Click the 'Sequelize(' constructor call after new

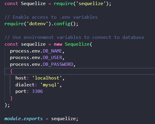click(x=78, y=44)
